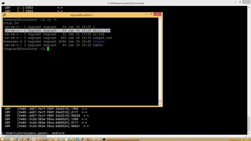Click PuTTY scrollbar down arrow
Image resolution: width=251 pixels, height=141 pixels.
pyautogui.click(x=160, y=104)
